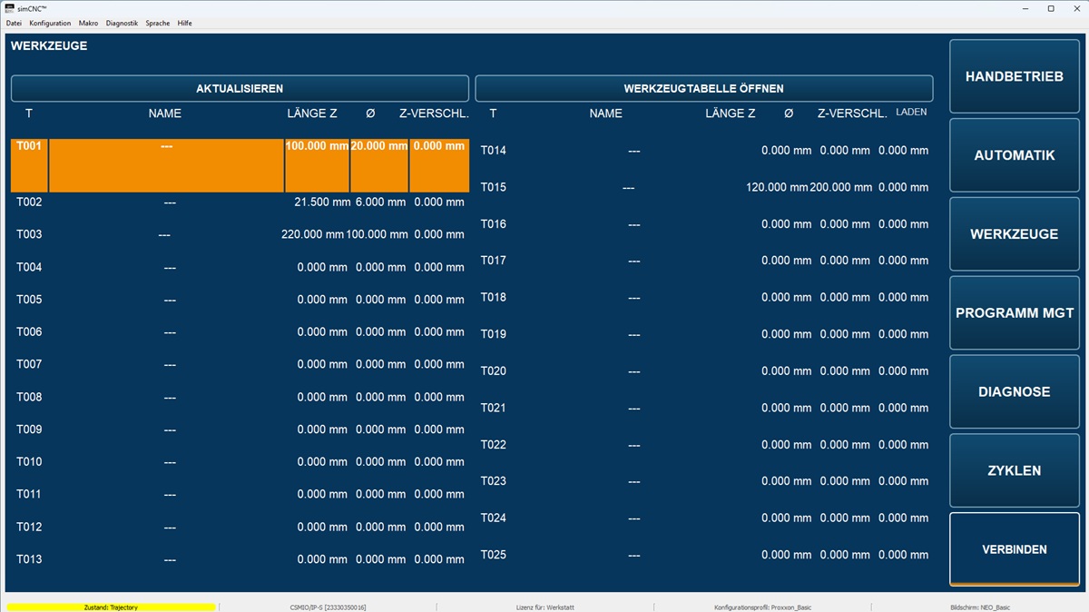Select tool T002 label

click(x=29, y=202)
